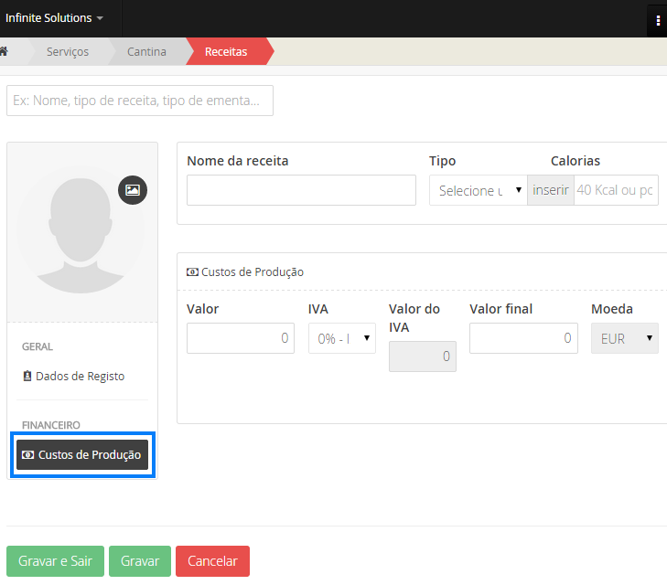667x585 pixels.
Task: Go to Cantina breadcrumb
Action: pos(146,52)
